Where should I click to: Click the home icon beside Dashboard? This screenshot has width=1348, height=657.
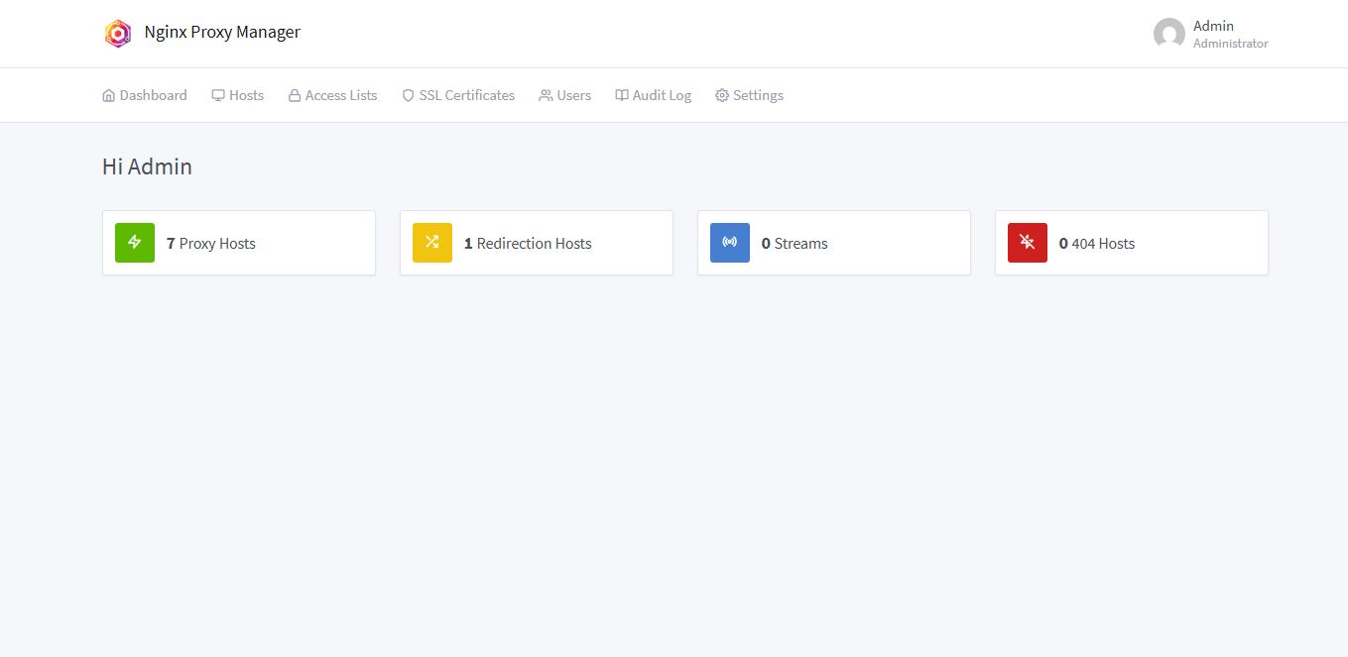click(108, 94)
